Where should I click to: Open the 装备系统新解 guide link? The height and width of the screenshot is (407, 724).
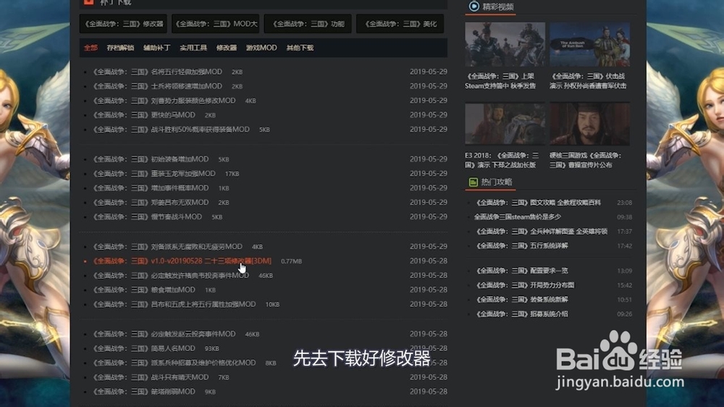[522, 299]
